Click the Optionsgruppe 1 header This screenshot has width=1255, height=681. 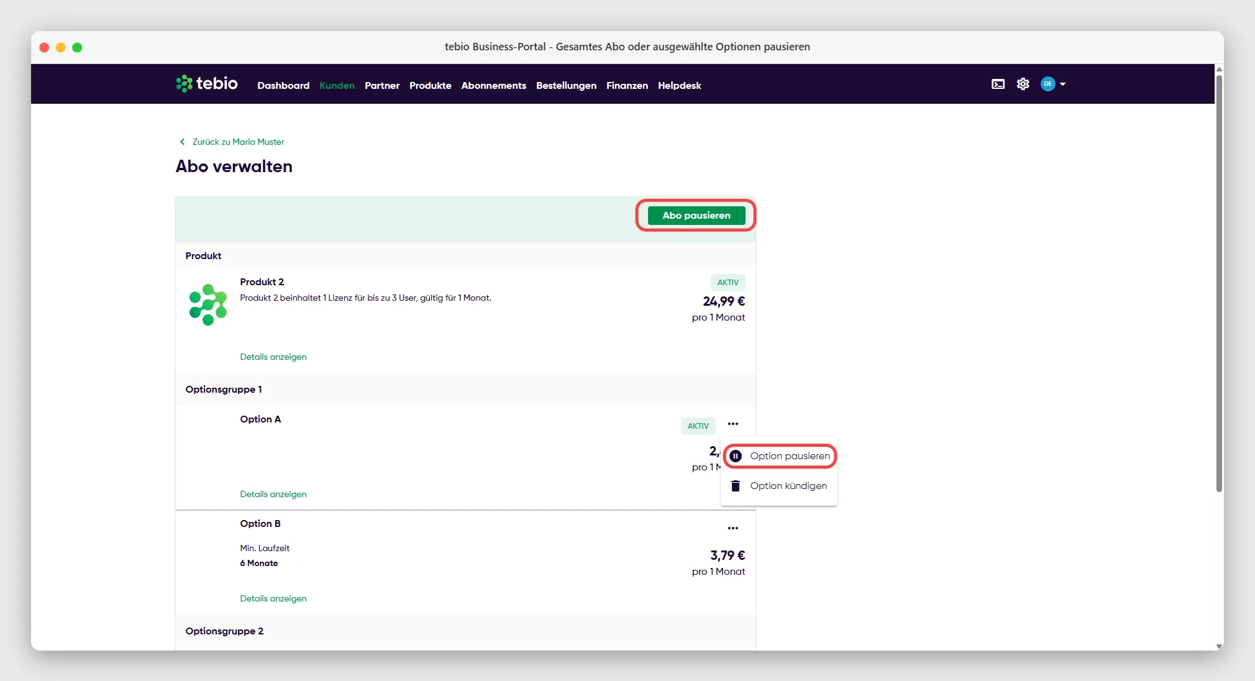(x=224, y=389)
